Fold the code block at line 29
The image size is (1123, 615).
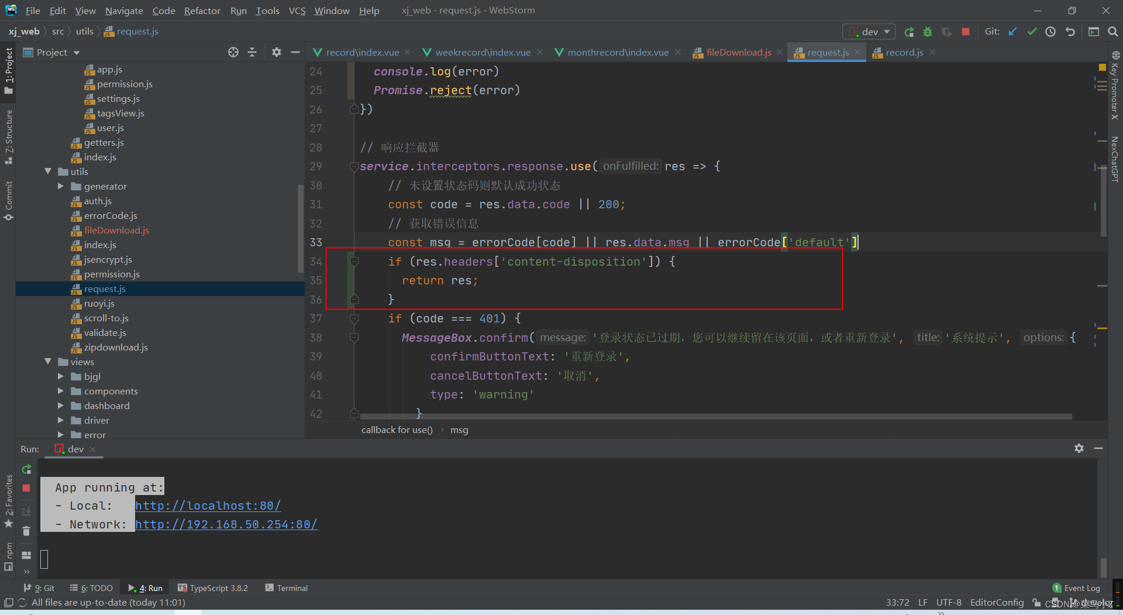pyautogui.click(x=354, y=167)
